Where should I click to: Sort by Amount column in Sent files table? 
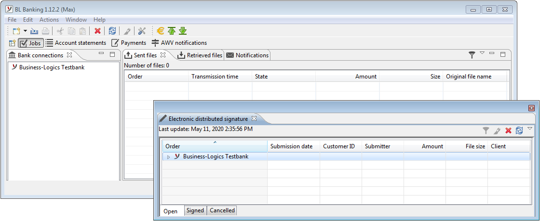tap(348, 77)
